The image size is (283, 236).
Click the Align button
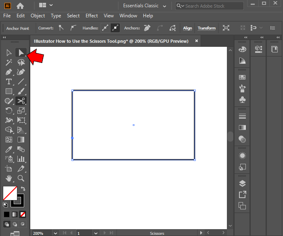pos(188,28)
